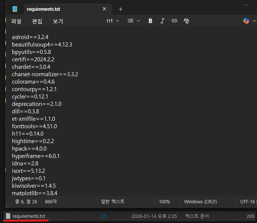Click the line cycler==0.12.1

30,96
